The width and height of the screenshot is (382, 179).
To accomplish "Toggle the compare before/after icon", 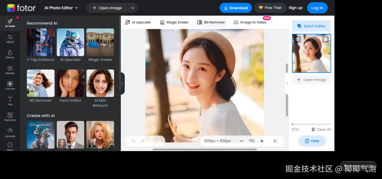I will coord(275,141).
